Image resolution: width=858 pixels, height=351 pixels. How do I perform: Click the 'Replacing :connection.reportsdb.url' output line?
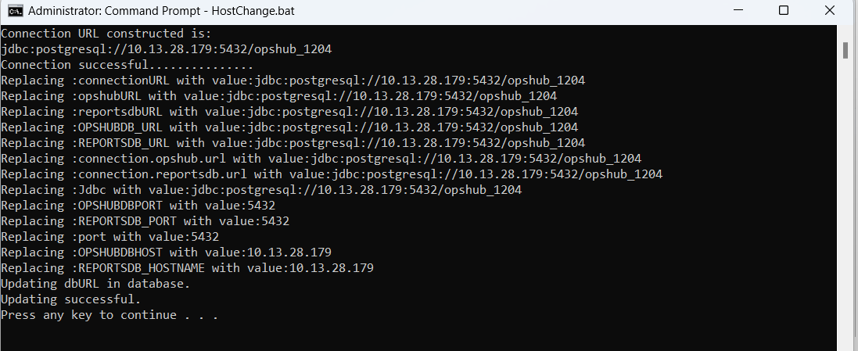[x=332, y=174]
